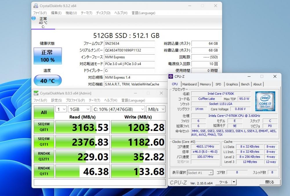The image size is (290, 196).
Task: Select the C: drive tab showing 正常 40 °C
Action: coord(43,23)
